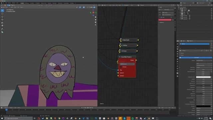Image resolution: width=213 pixels, height=120 pixels.
Task: Select the Measure tool
Action: 2,32
